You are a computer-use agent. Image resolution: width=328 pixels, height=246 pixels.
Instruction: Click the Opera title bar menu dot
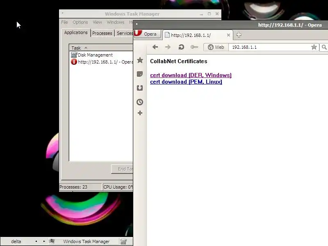pyautogui.click(x=137, y=24)
